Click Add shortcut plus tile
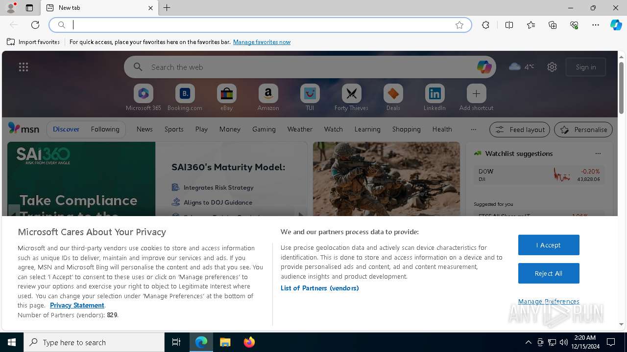 [x=476, y=97]
